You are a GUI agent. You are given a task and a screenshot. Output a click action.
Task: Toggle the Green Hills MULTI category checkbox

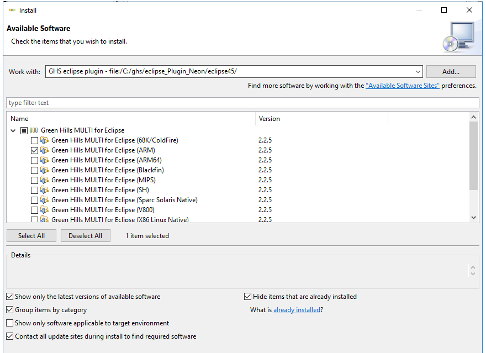pos(24,130)
